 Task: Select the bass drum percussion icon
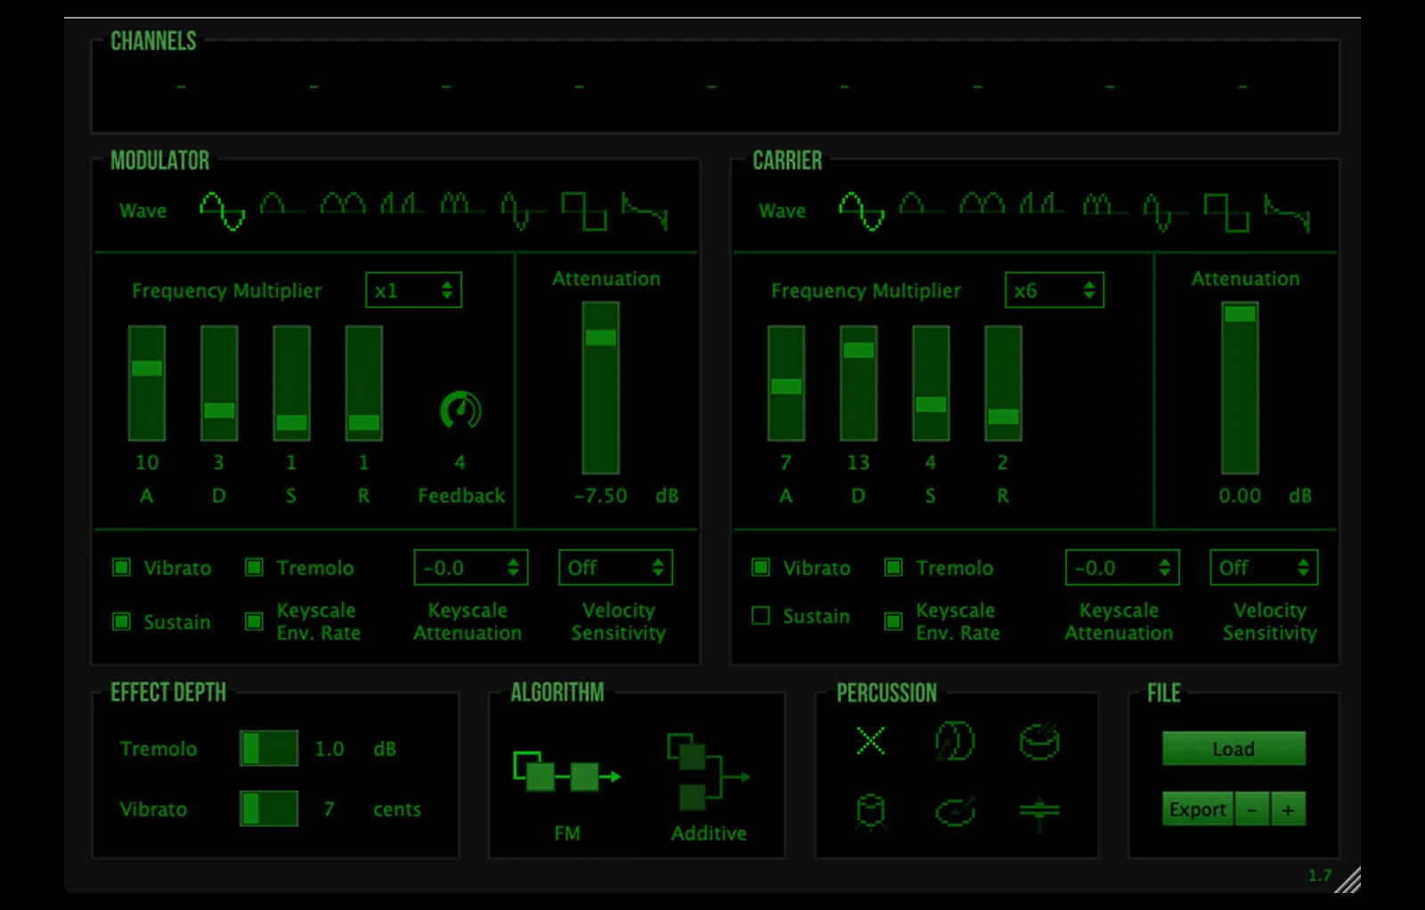coord(954,740)
